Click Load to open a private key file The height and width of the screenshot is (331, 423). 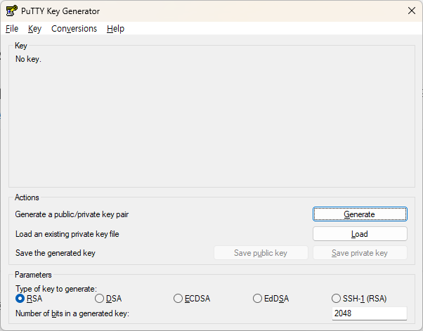(x=360, y=234)
